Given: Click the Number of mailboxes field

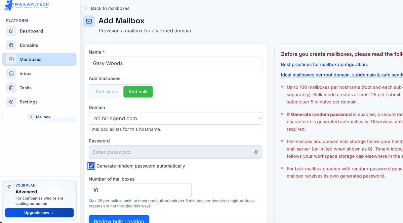Looking at the screenshot, I should (x=140, y=190).
